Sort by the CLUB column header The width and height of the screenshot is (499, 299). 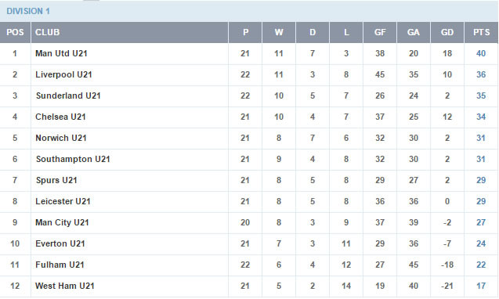coord(48,32)
